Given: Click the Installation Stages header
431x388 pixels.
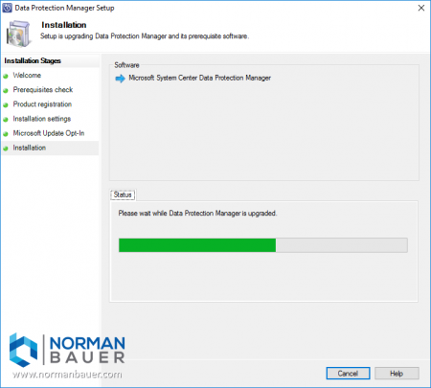Looking at the screenshot, I should [x=33, y=60].
